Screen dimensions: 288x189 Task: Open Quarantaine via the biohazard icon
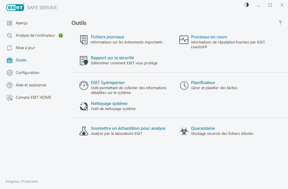[x=184, y=131]
